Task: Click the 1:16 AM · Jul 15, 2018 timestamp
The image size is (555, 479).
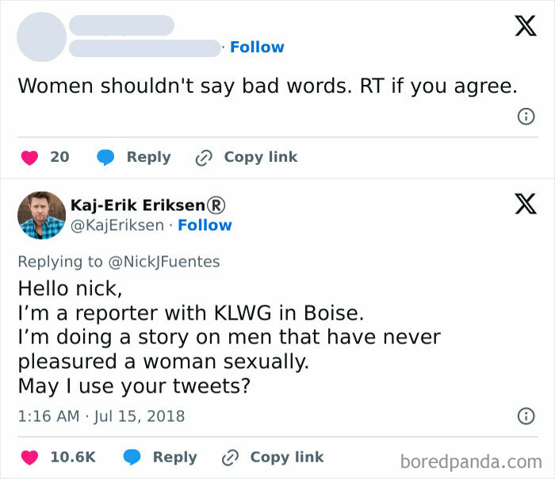Action: click(101, 416)
